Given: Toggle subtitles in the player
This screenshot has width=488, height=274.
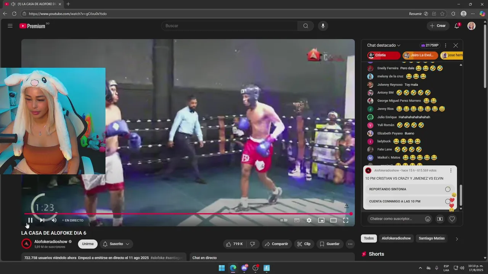Looking at the screenshot, I should [x=297, y=220].
